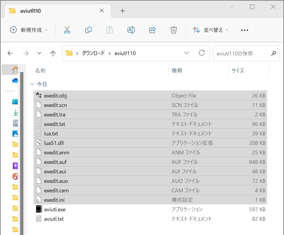
Task: Select the file exedit.aui
Action: (150, 171)
